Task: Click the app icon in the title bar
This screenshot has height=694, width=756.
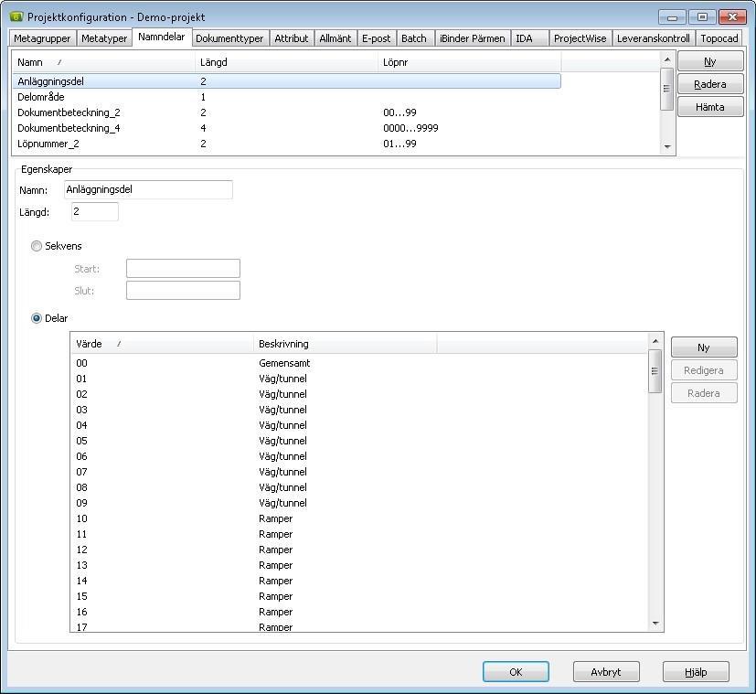Action: pyautogui.click(x=16, y=16)
